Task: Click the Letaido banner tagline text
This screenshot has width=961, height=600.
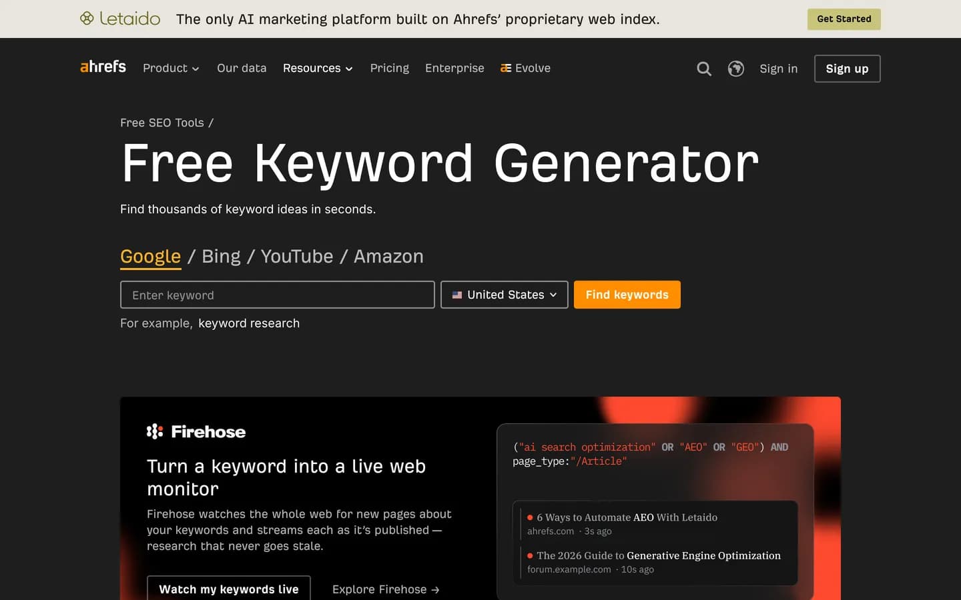Action: point(418,19)
